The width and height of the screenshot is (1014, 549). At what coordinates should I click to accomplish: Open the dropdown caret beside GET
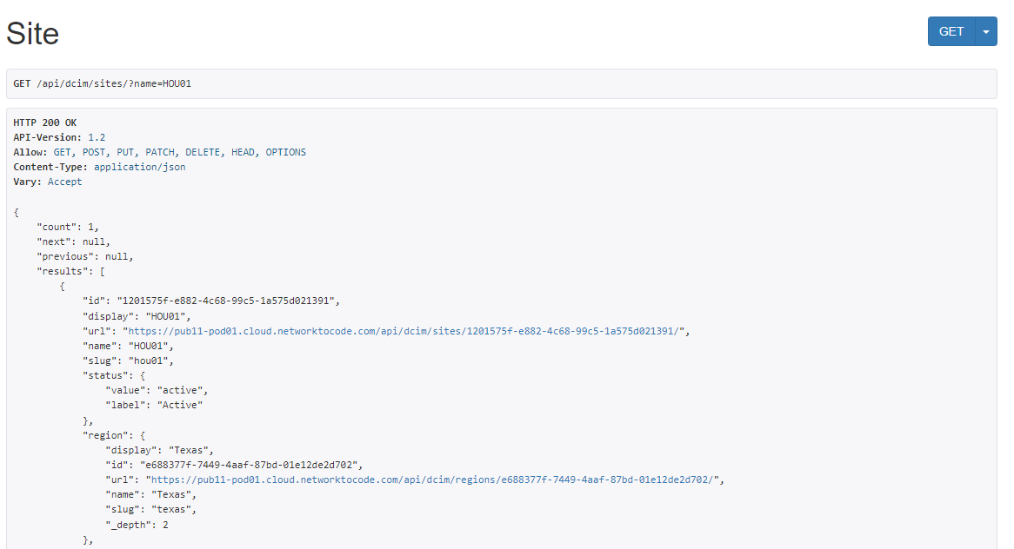coord(986,31)
